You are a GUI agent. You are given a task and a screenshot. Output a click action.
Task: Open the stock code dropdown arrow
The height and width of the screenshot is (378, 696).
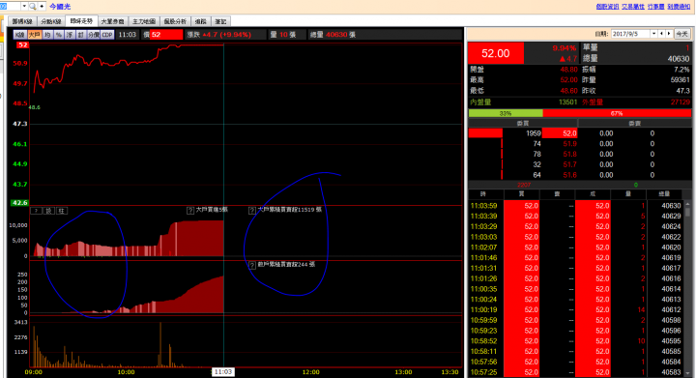24,6
